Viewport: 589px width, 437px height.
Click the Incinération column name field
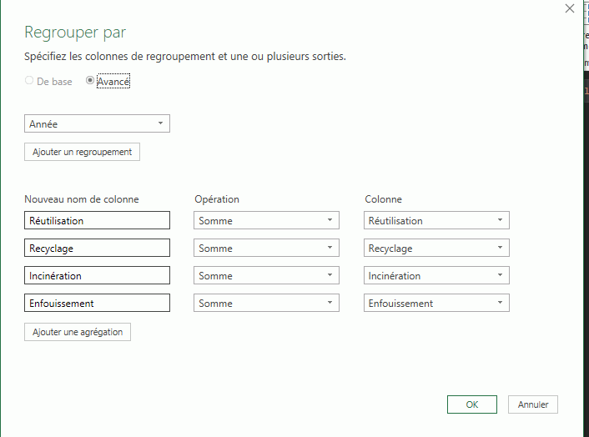point(98,276)
